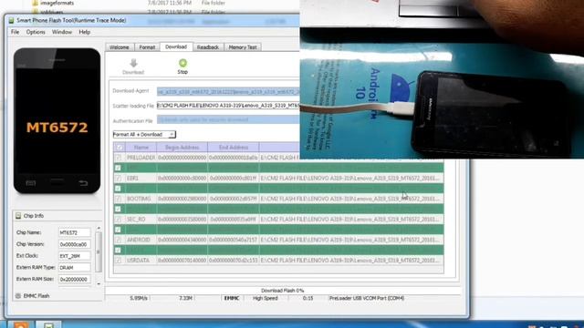Click the 5.95M/s speed in status bar
The image size is (584, 328).
pyautogui.click(x=139, y=298)
